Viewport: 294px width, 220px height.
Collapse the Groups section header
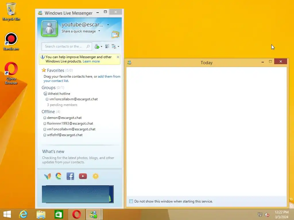pyautogui.click(x=49, y=88)
